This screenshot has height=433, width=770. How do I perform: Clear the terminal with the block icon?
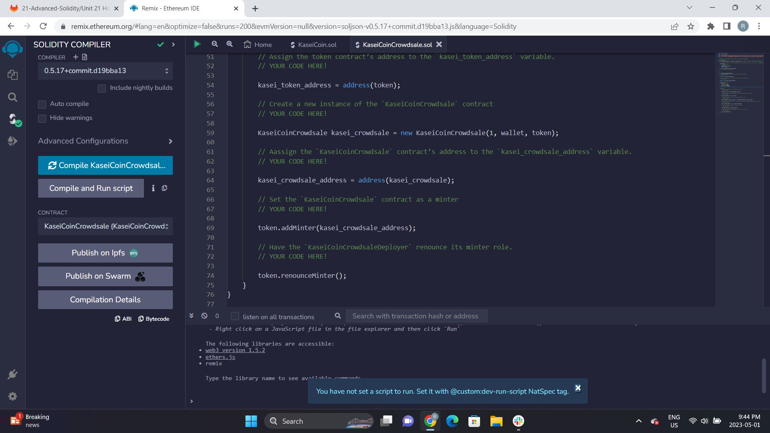coord(204,316)
